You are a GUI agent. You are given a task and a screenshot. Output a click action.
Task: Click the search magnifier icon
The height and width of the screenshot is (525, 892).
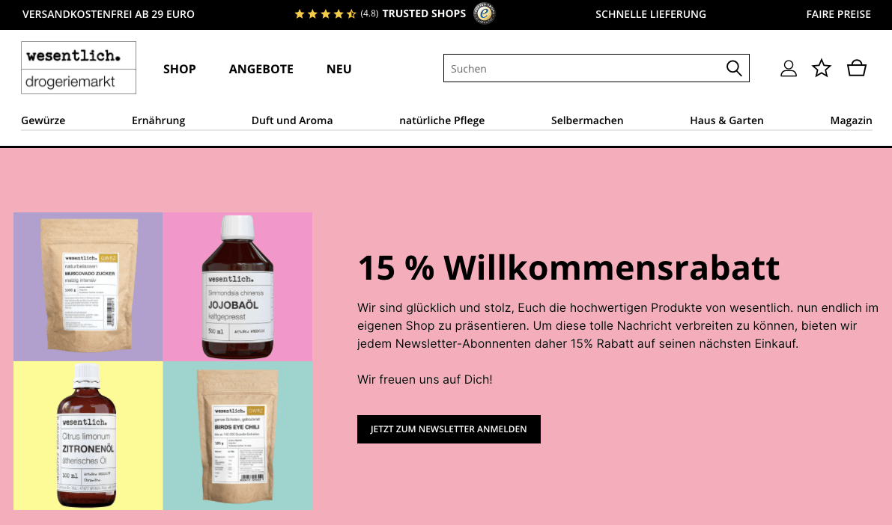(734, 68)
